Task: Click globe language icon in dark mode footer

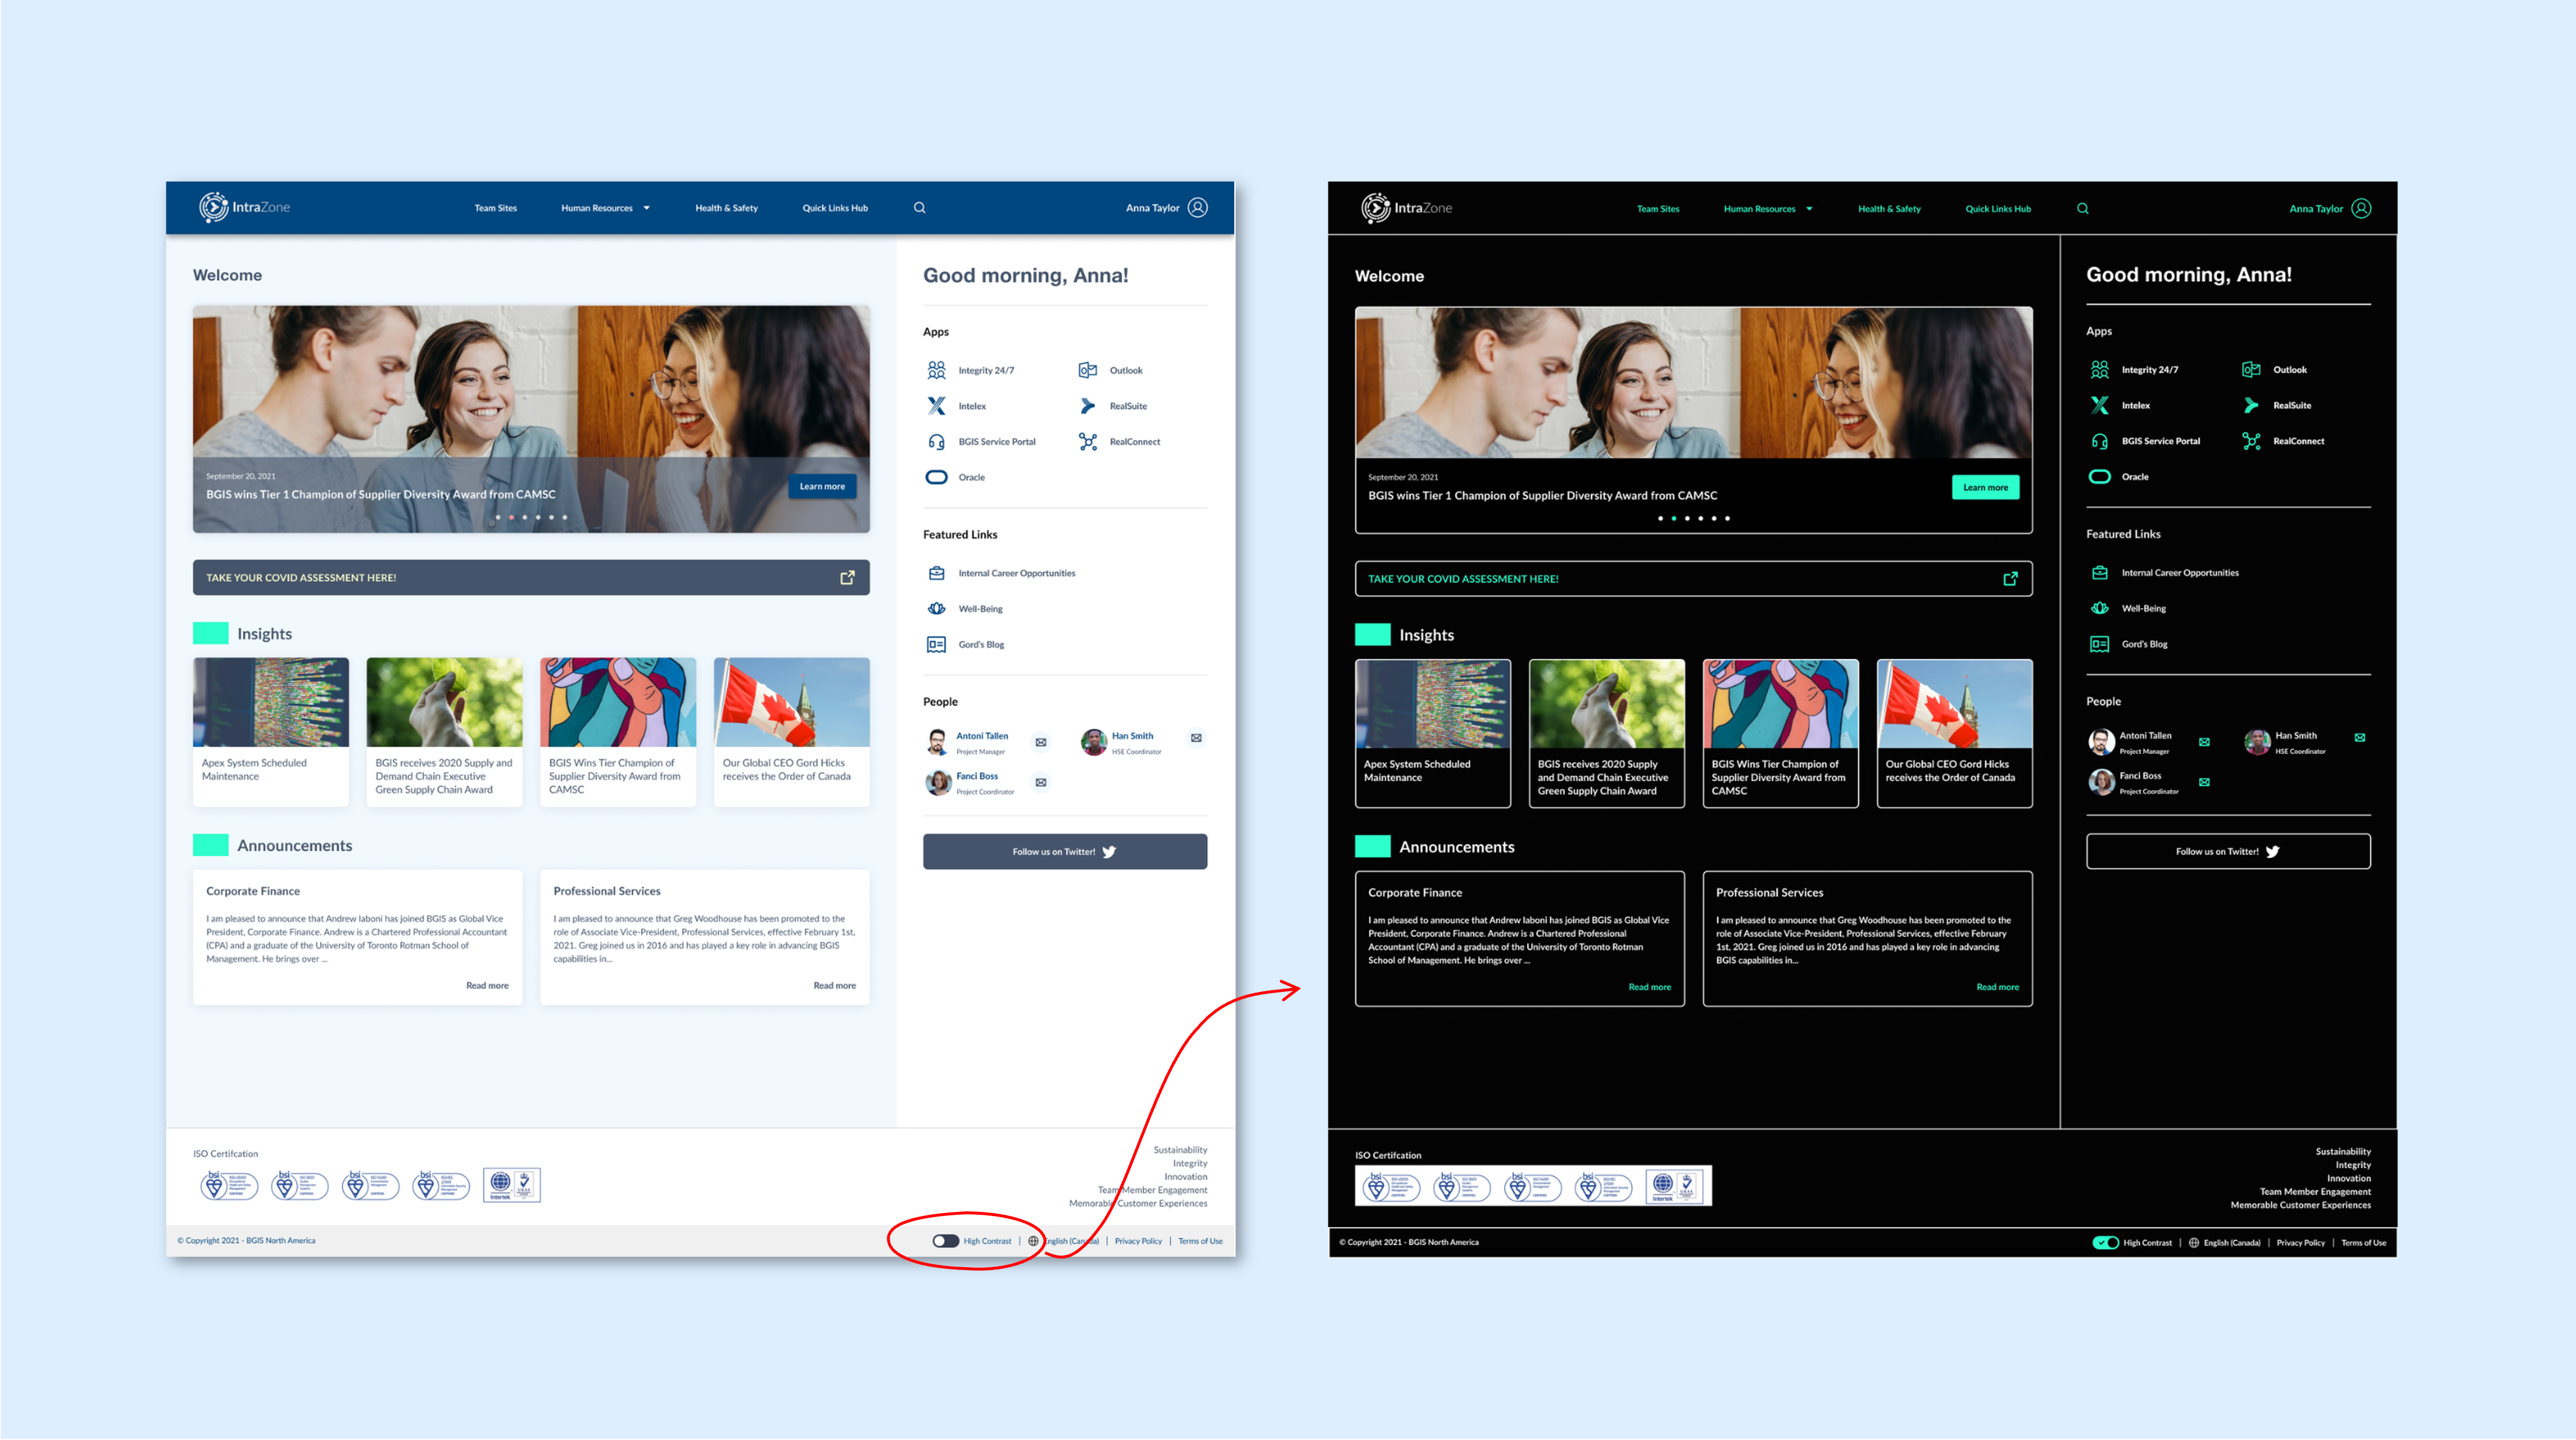Action: click(2193, 1243)
